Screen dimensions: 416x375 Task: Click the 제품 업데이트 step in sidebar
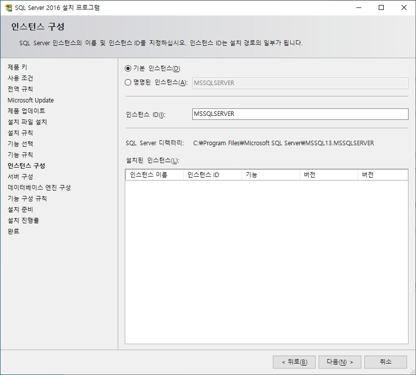[26, 111]
